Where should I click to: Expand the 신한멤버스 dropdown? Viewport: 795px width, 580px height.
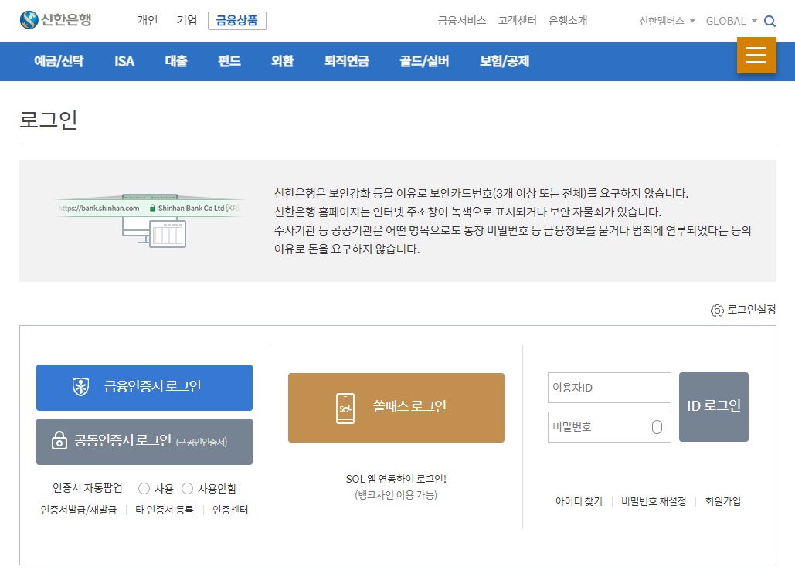point(667,21)
